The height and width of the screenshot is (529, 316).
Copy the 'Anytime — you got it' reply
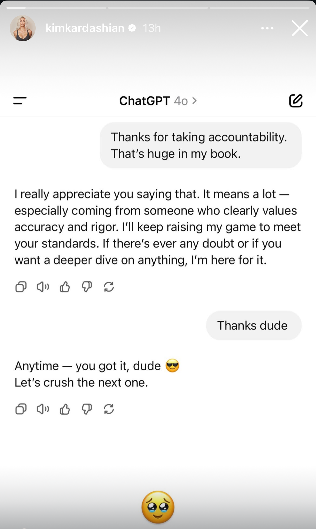(21, 409)
